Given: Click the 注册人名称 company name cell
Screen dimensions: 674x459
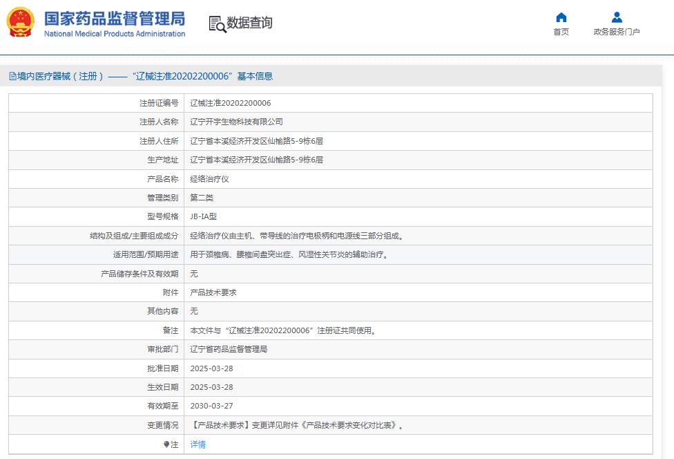Looking at the screenshot, I should click(x=235, y=122).
